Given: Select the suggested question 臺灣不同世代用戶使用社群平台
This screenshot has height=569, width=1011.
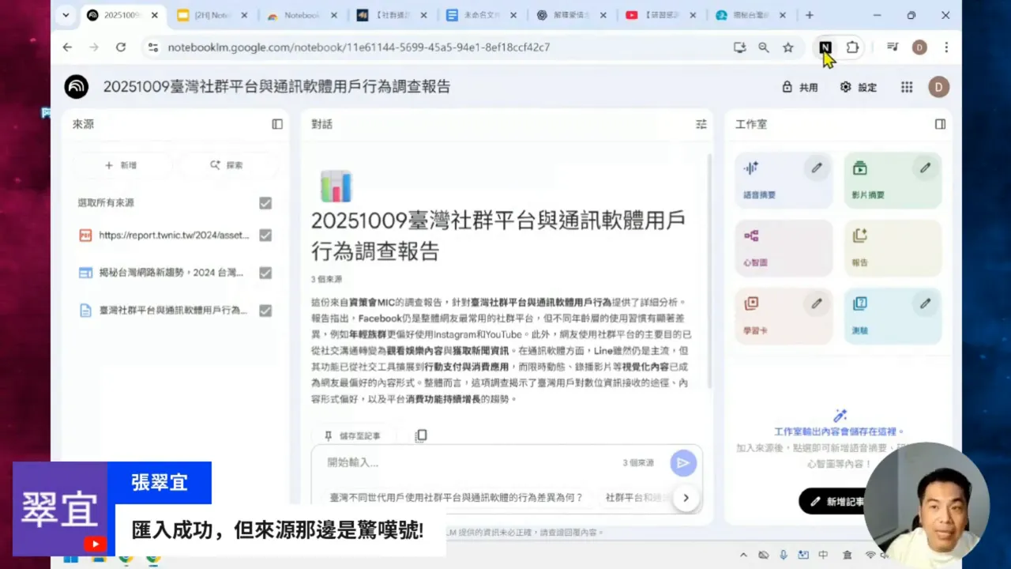Looking at the screenshot, I should click(457, 498).
